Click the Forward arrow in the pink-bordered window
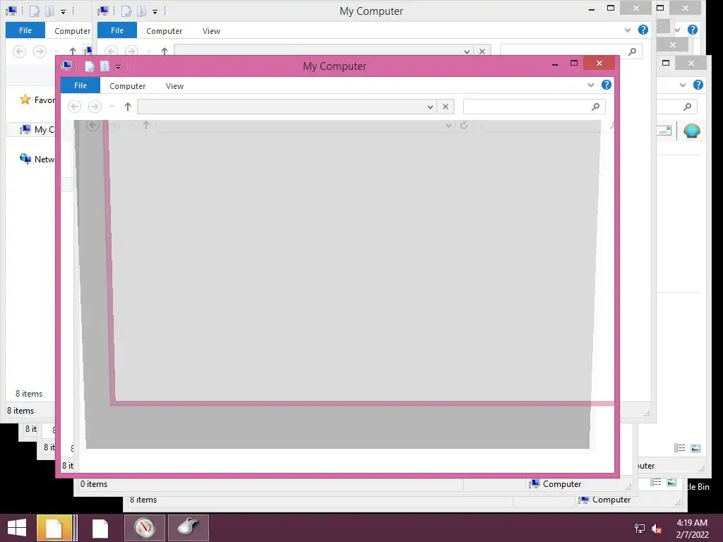 click(x=95, y=107)
